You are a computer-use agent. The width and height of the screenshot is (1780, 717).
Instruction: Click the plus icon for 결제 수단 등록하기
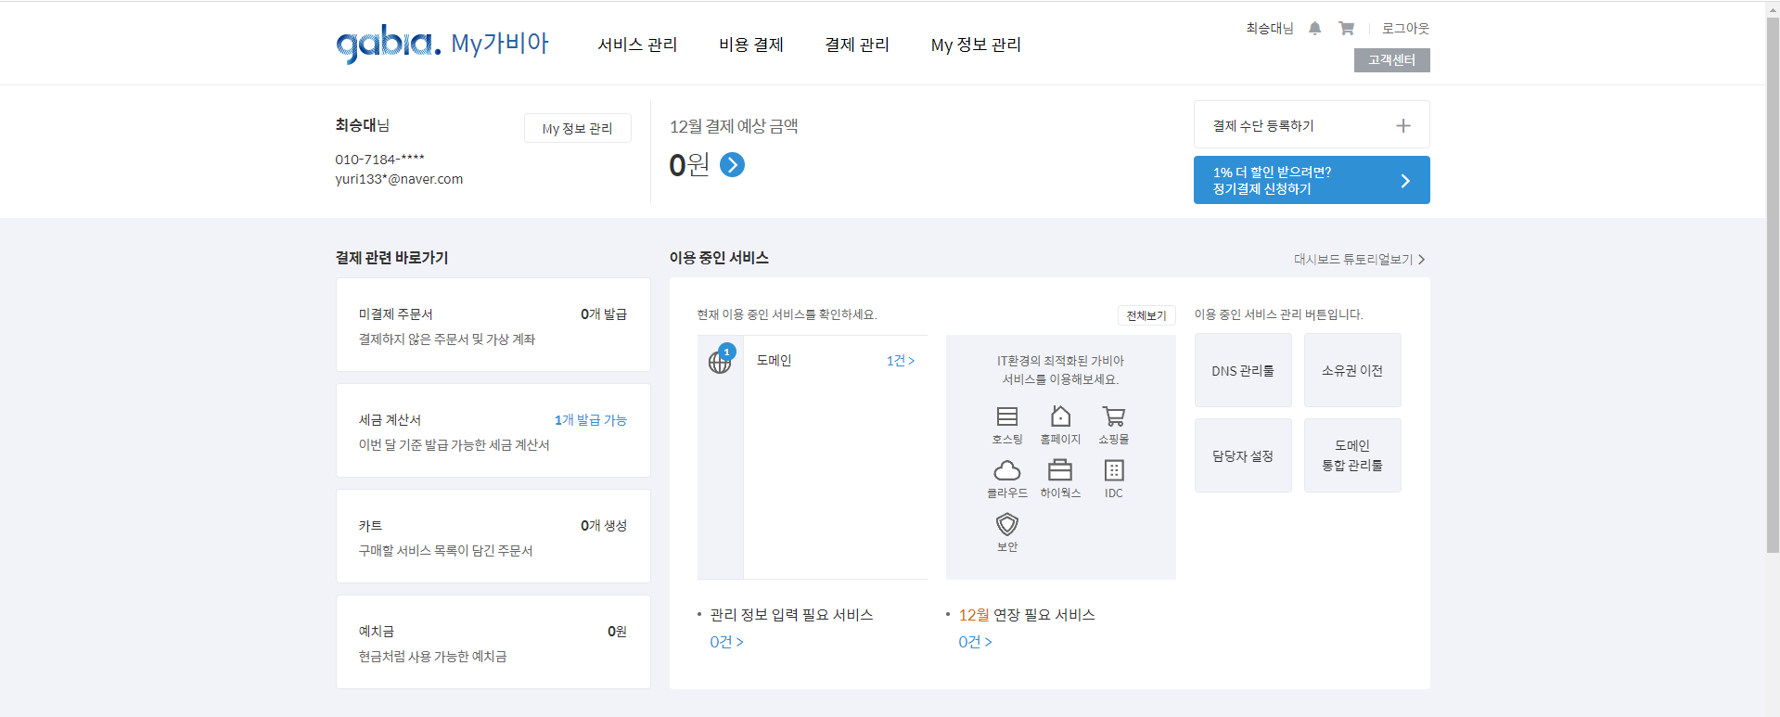click(x=1403, y=125)
